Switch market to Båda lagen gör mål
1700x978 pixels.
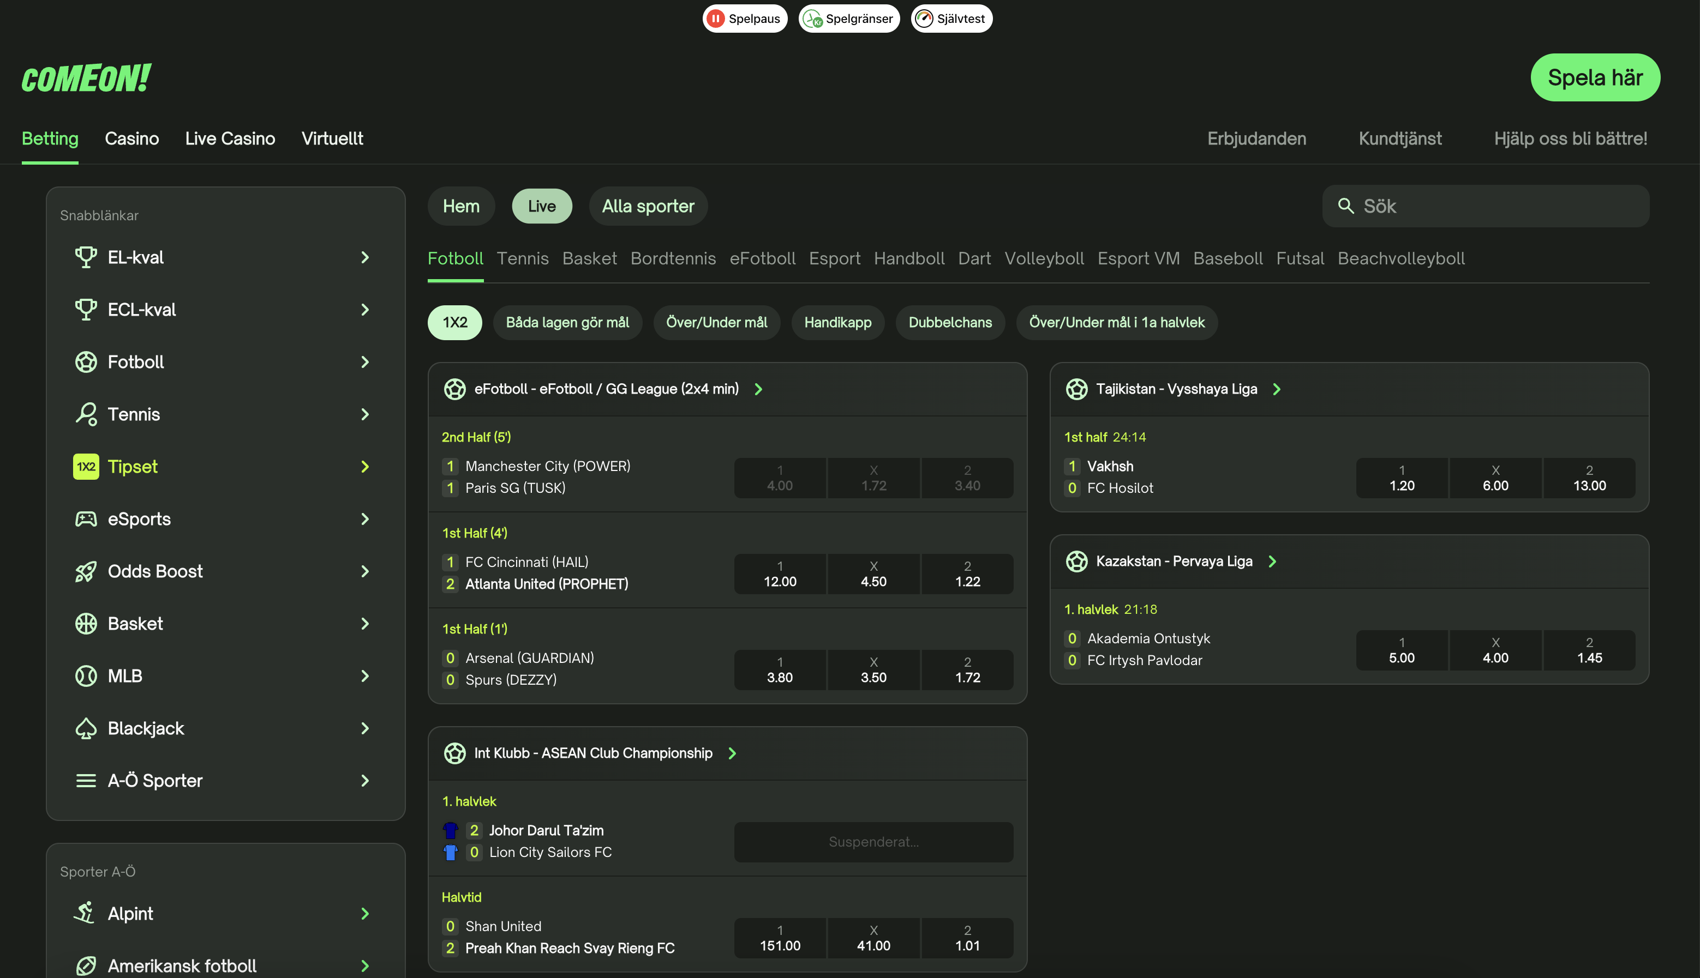567,322
